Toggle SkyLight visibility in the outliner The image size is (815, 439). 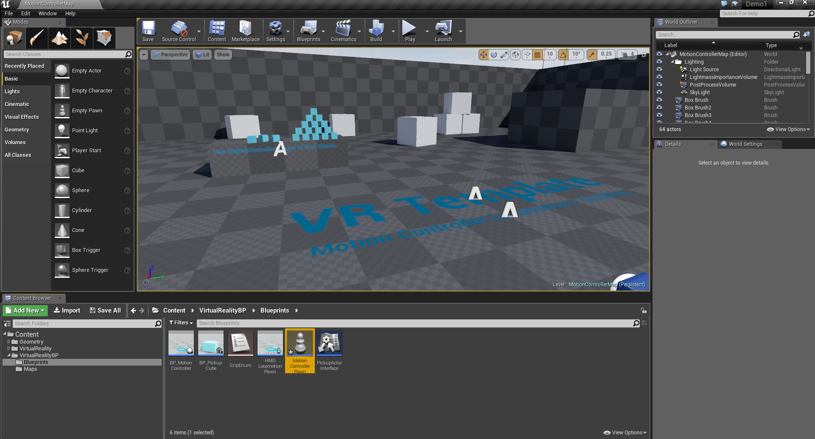[659, 92]
